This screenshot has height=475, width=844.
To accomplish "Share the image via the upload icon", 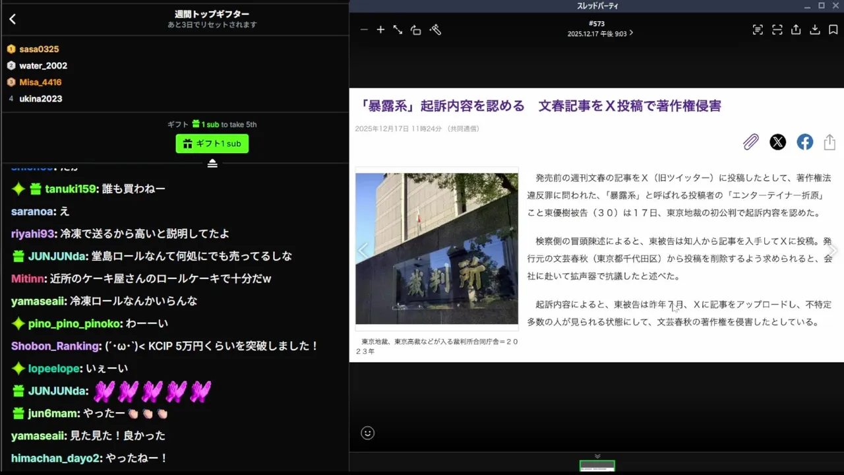I will [x=796, y=30].
